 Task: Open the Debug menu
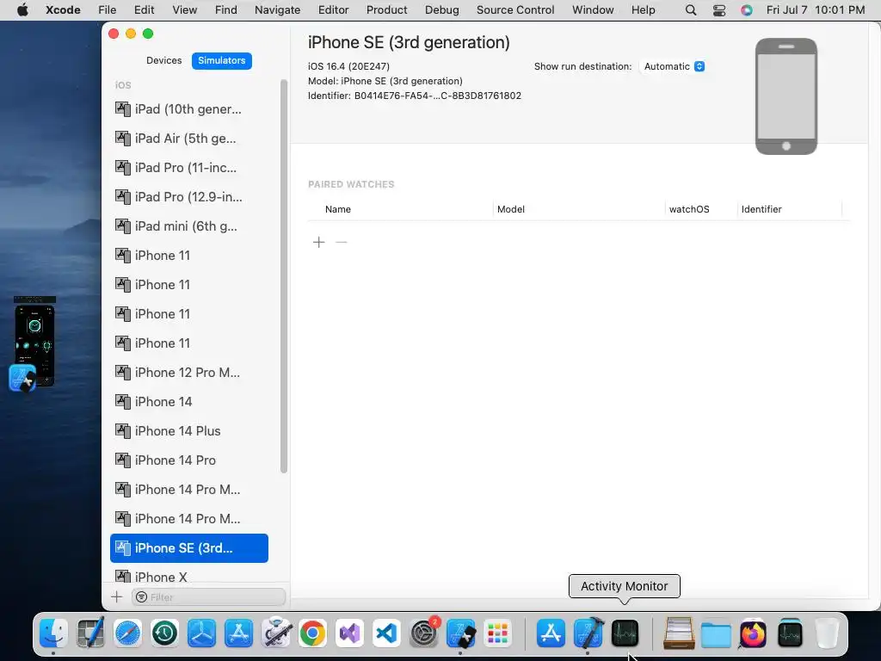441,10
